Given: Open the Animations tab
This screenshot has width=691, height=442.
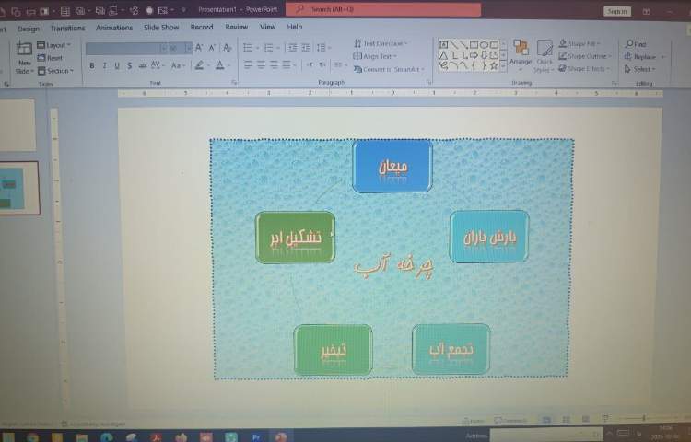Looking at the screenshot, I should coord(114,28).
